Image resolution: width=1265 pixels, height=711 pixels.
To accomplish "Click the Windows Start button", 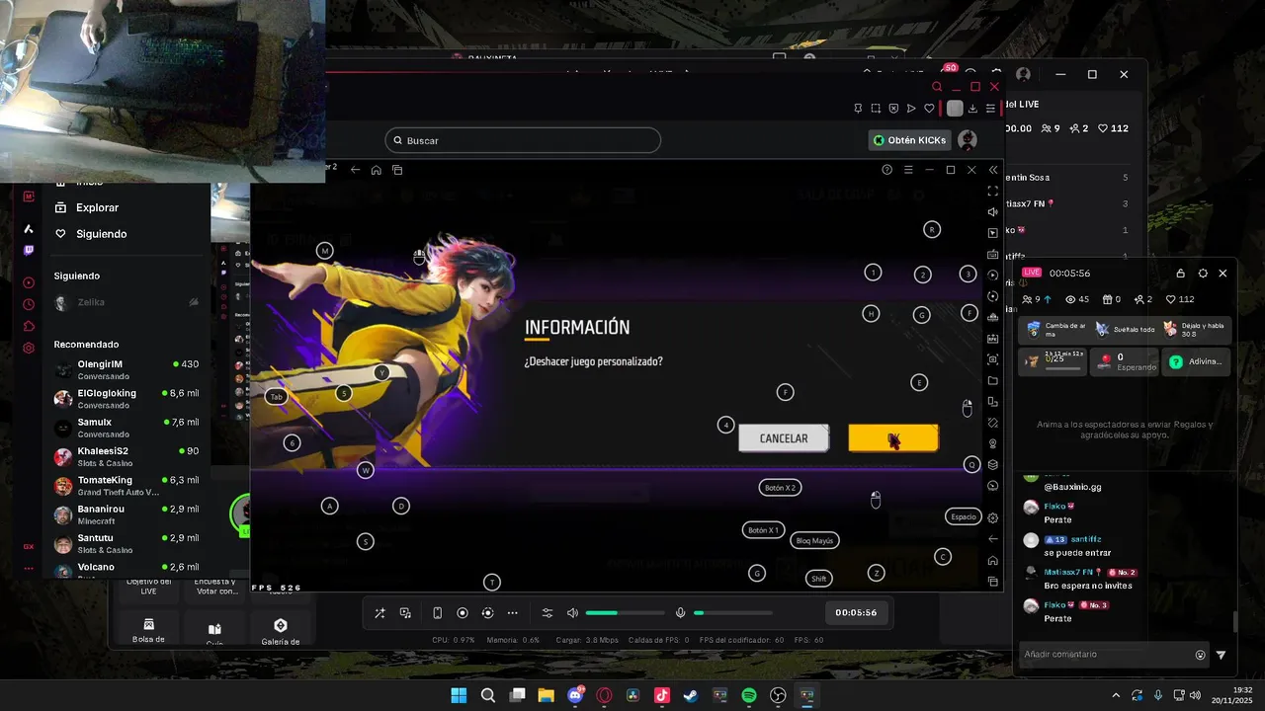I will coord(459,695).
